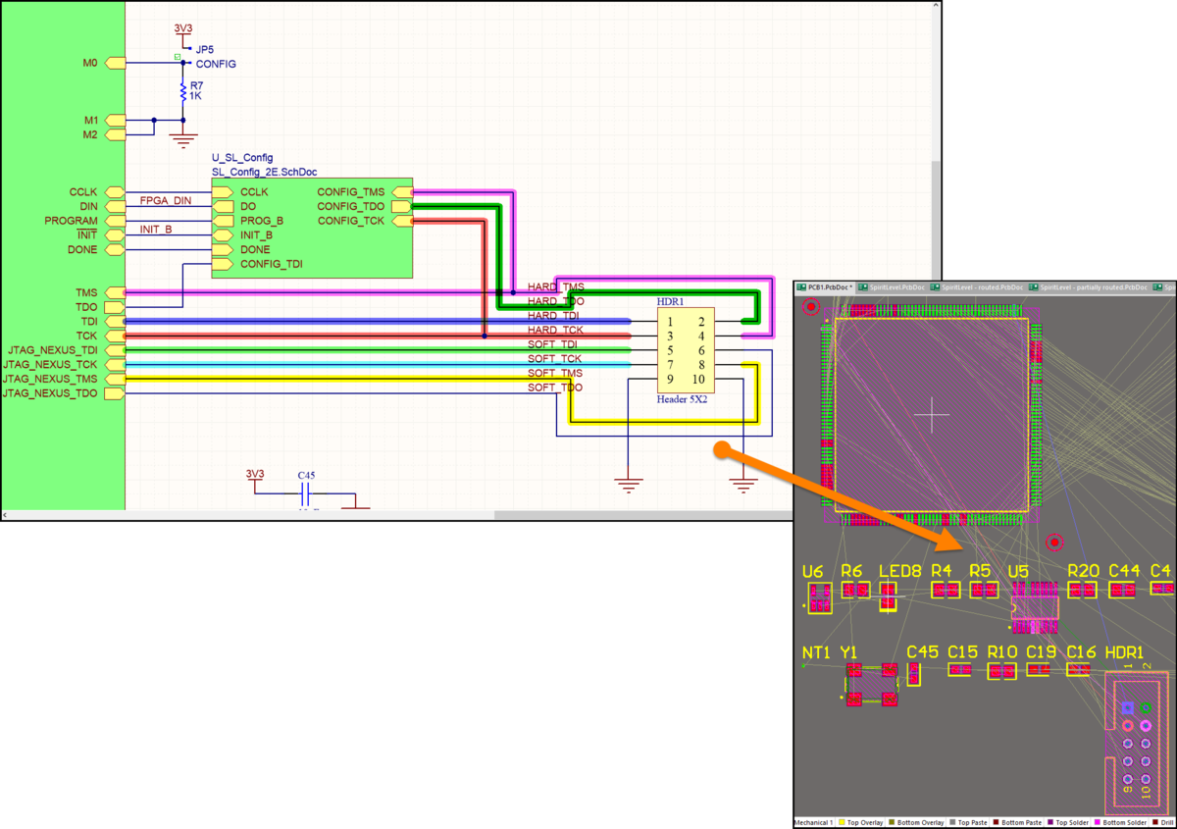The width and height of the screenshot is (1177, 829).
Task: Select the Bottom Solder layer tab
Action: 1120,822
